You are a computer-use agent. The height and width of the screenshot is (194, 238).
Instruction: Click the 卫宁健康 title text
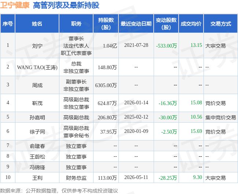tap(15, 5)
